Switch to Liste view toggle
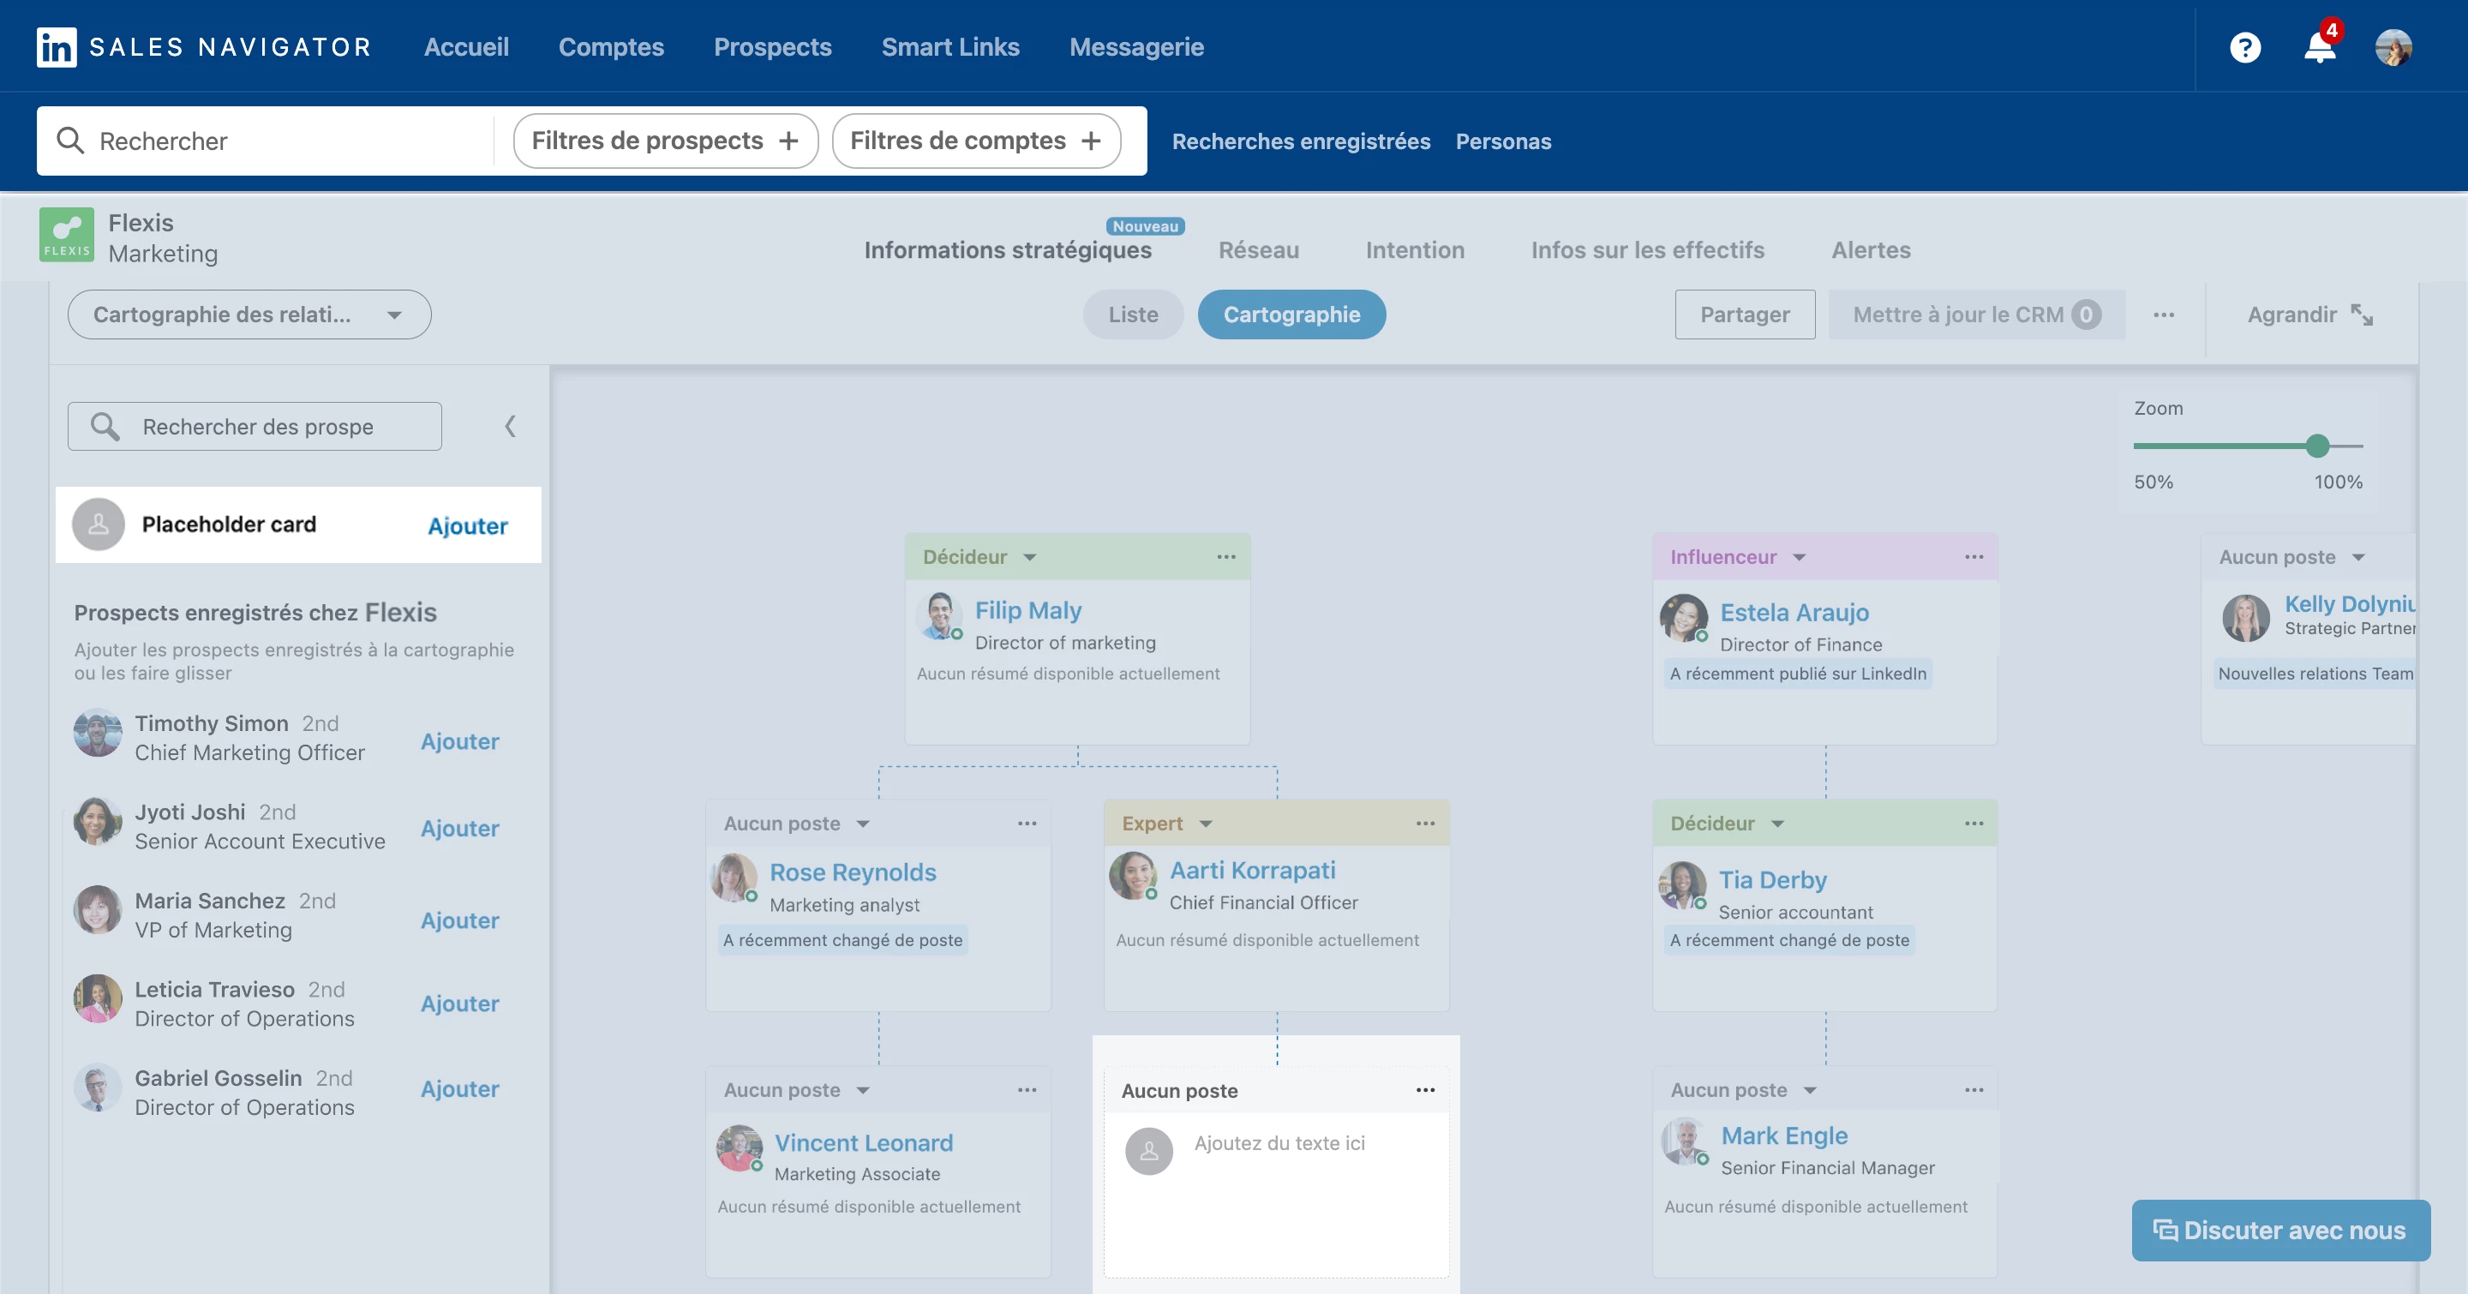Screen dimensions: 2468x1294 1132,315
